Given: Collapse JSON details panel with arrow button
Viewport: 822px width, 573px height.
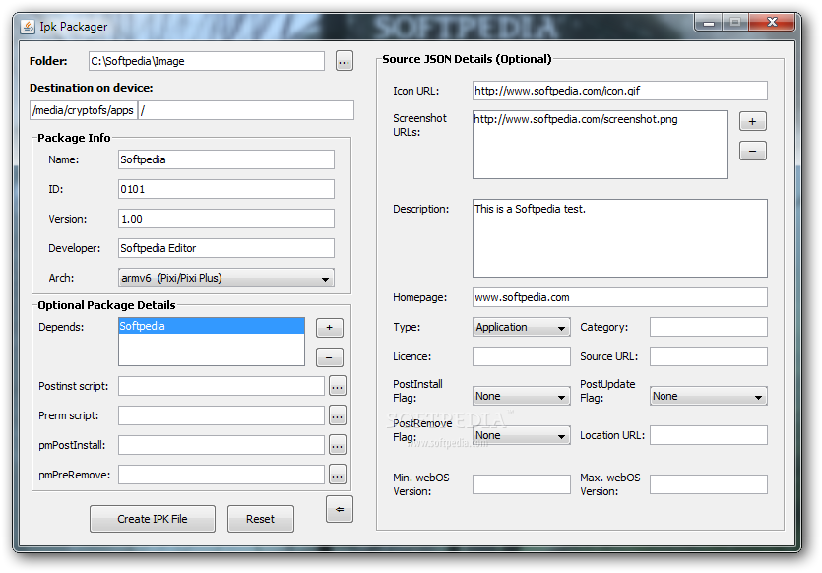Looking at the screenshot, I should 340,509.
